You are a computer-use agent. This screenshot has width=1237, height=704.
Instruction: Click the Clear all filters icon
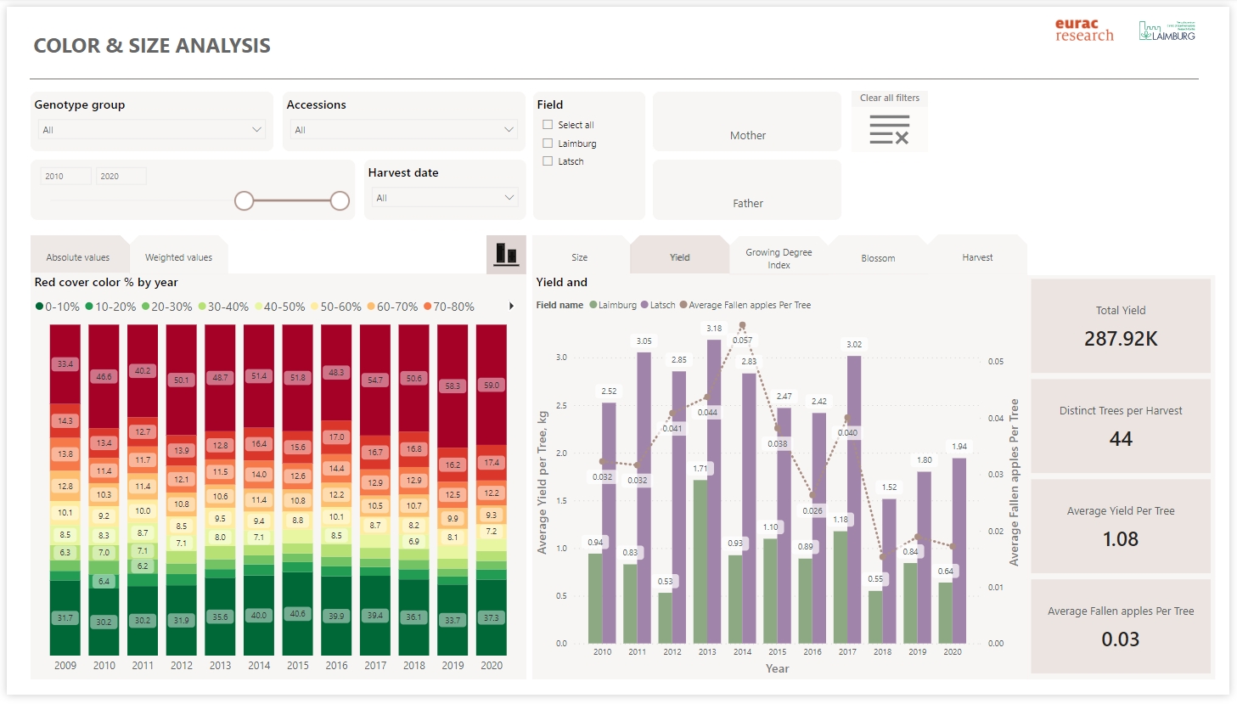(x=889, y=132)
